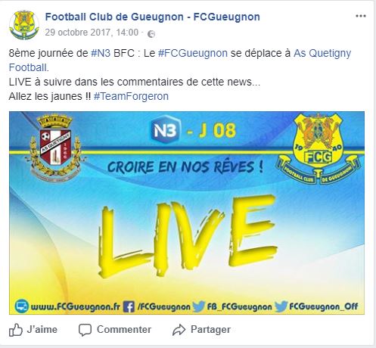This screenshot has height=348, width=376.
Task: Click the Partager arrow icon
Action: click(x=179, y=330)
